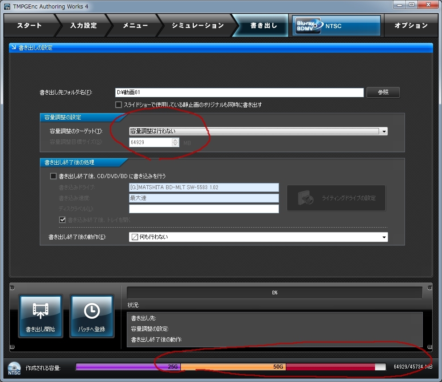Toggle open tray after writing checkbox
442x382 pixels.
[63, 220]
